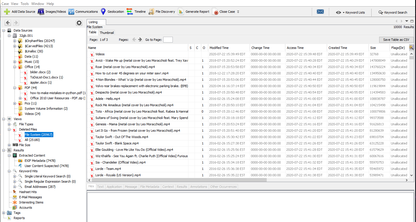
Task: Expand the $OrphanFiles folder node
Action: coord(15,41)
